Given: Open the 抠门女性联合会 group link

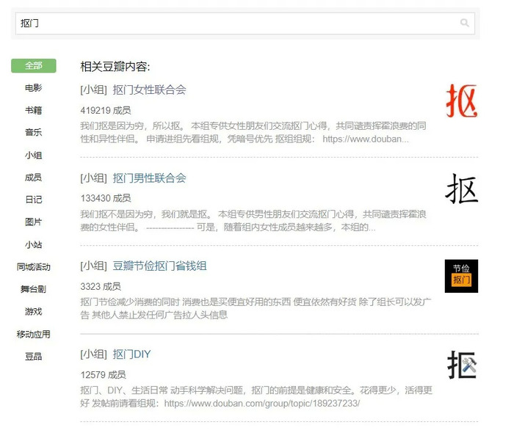Looking at the screenshot, I should 150,90.
